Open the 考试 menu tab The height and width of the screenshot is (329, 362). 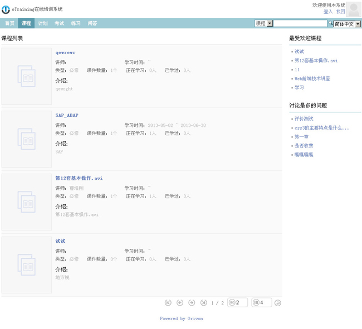coord(59,23)
